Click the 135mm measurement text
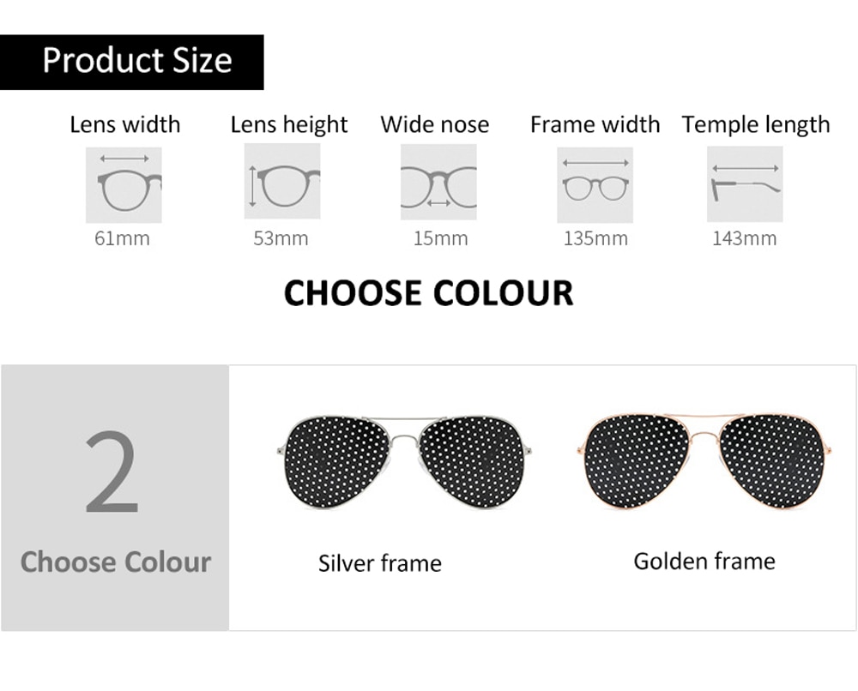The image size is (858, 691). pos(596,238)
